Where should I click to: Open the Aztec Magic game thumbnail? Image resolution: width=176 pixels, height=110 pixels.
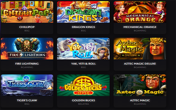pos(140,85)
